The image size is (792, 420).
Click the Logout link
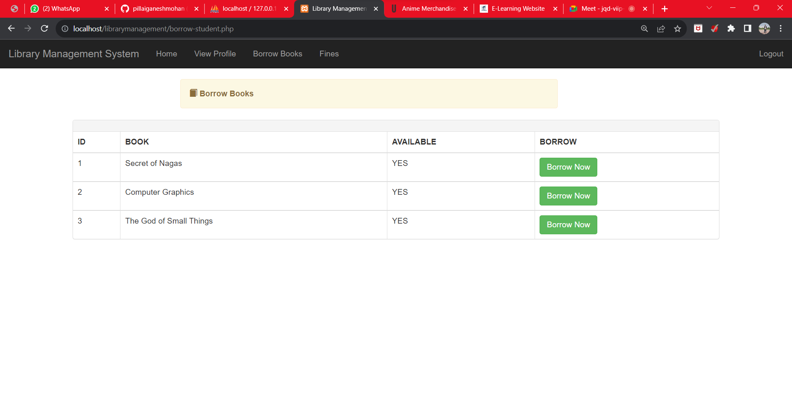click(771, 54)
